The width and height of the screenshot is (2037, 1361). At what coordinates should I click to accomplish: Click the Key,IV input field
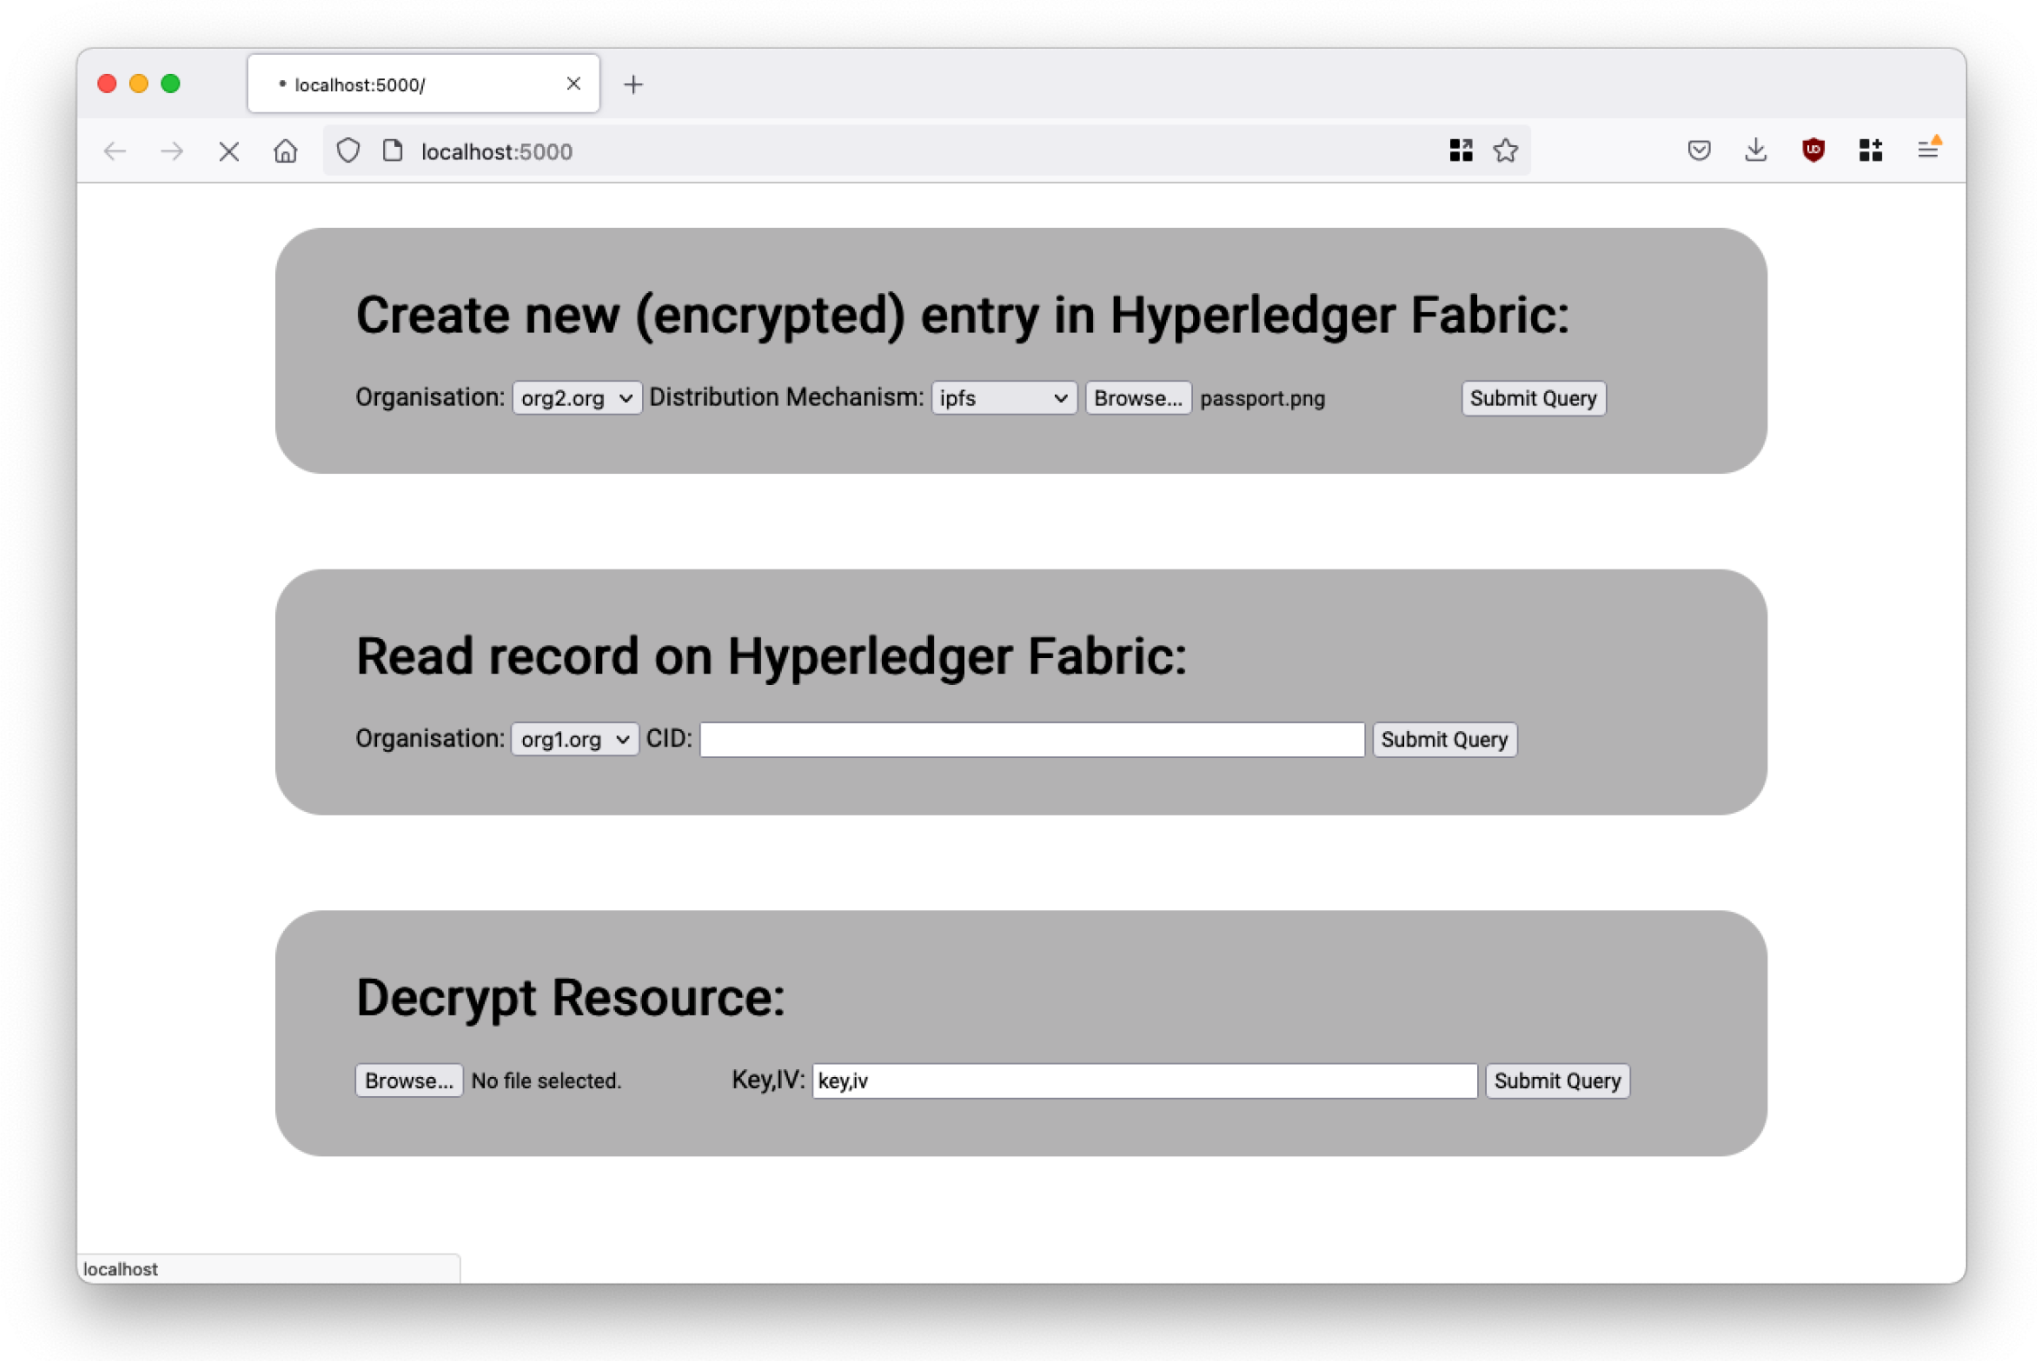[1144, 1081]
